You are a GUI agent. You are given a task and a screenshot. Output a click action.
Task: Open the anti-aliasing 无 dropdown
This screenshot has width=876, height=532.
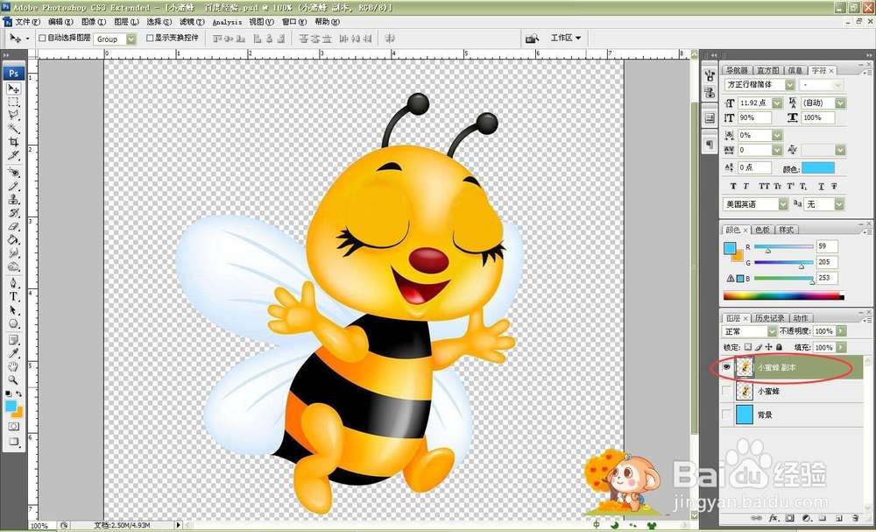pos(839,204)
